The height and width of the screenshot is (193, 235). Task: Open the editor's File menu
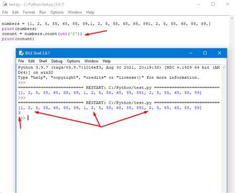click(x=5, y=12)
